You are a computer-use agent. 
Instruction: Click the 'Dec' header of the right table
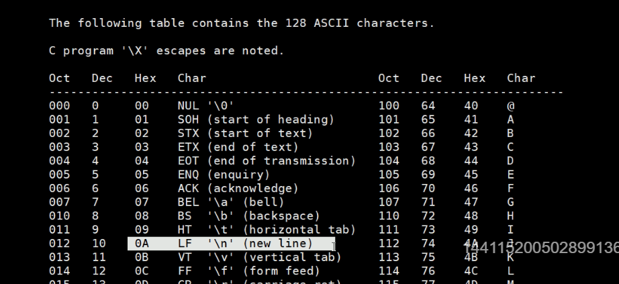tap(432, 78)
